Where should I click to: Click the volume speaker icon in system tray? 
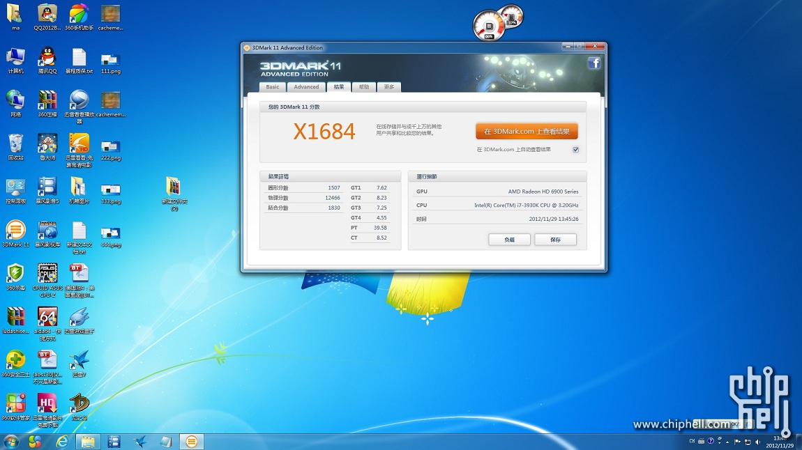coord(757,442)
